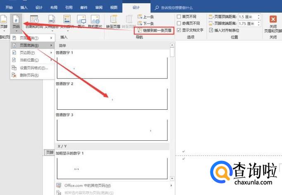Click 插入对齐制表位 button
The width and height of the screenshot is (282, 195).
[x=224, y=30]
